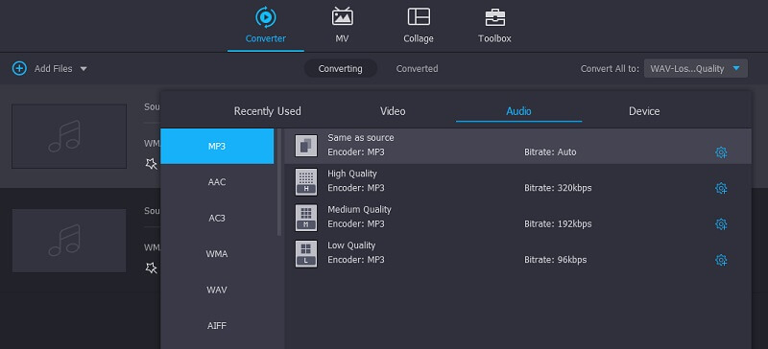Viewport: 768px width, 349px height.
Task: Open the Collage module
Action: 419,26
